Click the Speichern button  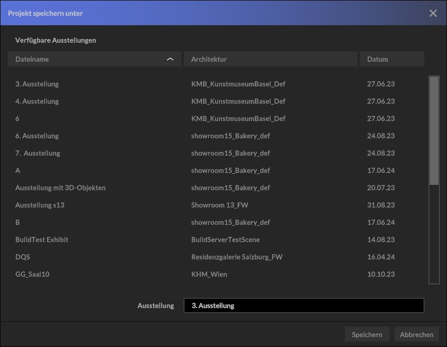coord(367,335)
